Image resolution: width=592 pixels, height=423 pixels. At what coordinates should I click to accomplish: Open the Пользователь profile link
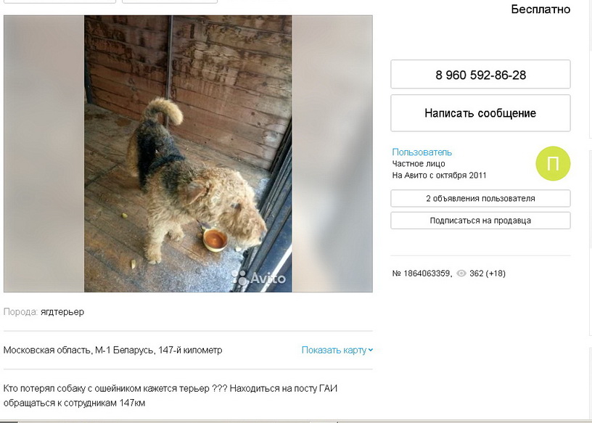coord(422,152)
